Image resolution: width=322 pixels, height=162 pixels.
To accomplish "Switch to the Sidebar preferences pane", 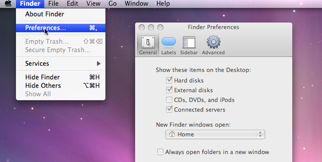I will [x=189, y=42].
